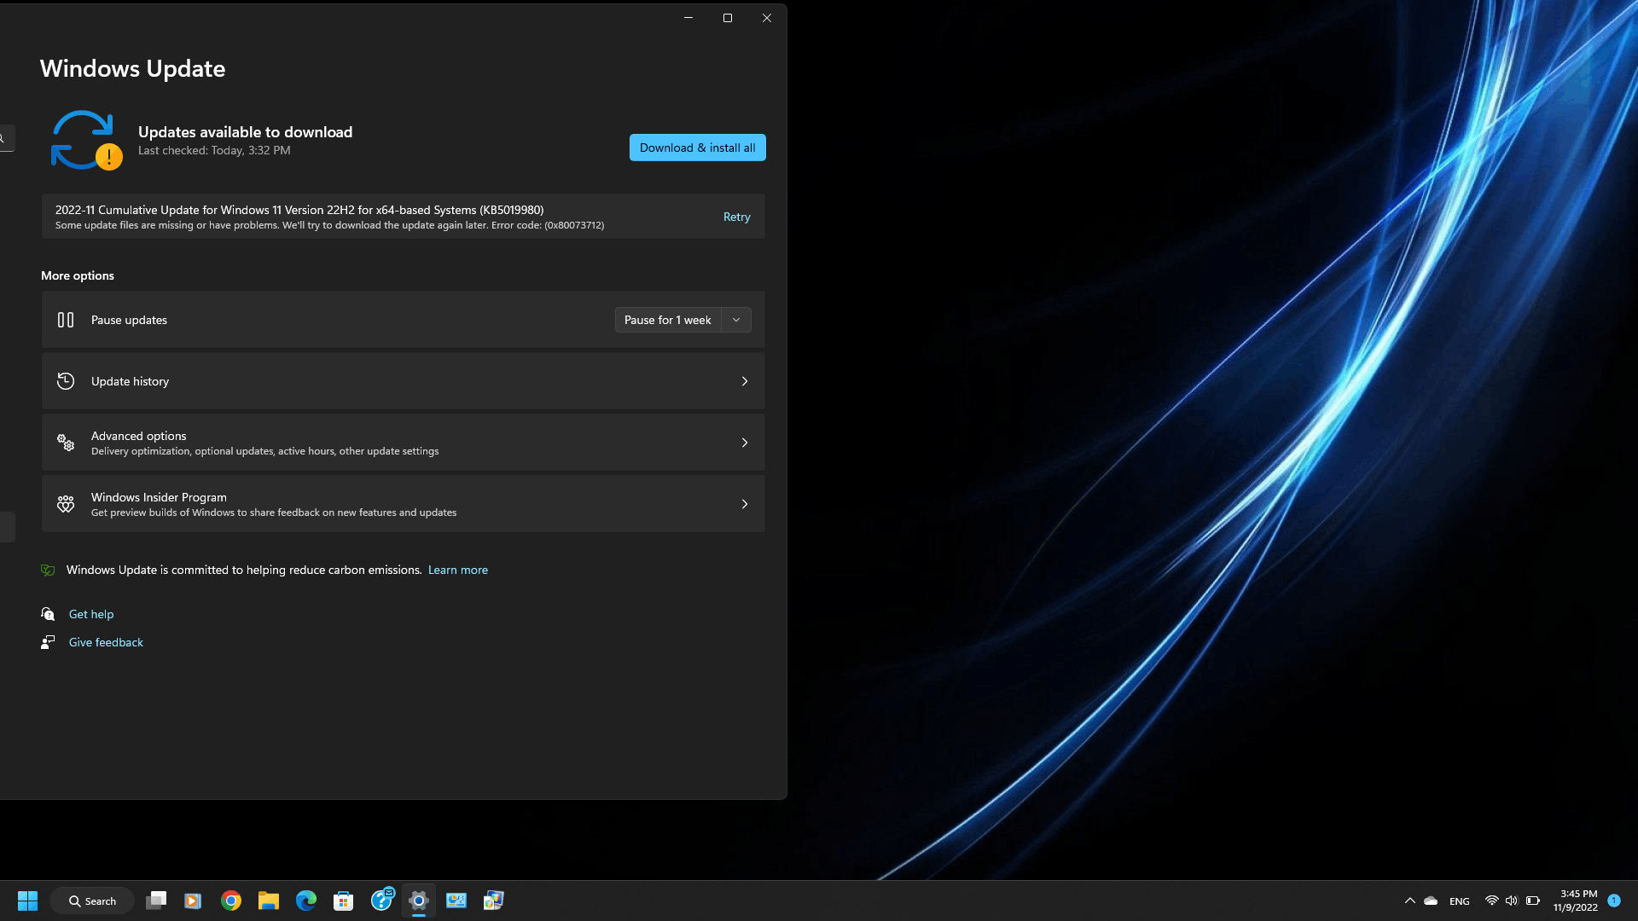Click the Get help icon
The width and height of the screenshot is (1638, 921).
coord(47,613)
